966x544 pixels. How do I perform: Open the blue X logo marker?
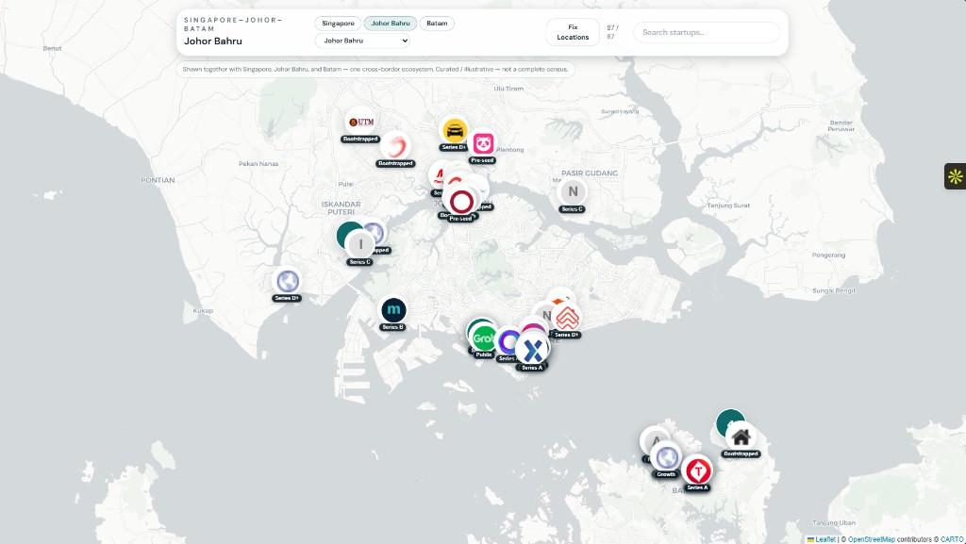pos(533,350)
